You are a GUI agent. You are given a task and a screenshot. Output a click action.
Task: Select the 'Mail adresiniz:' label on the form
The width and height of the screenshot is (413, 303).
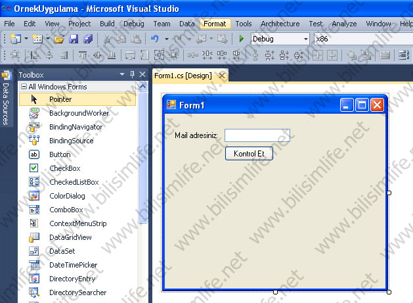tap(196, 135)
